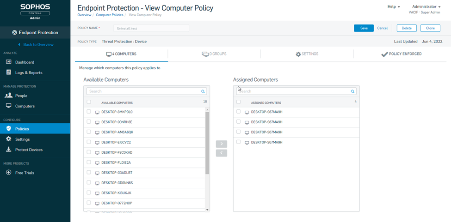Viewport: 451px width, 222px height.
Task: Click the monitor icon for DESKTOP-8MKPD1C
Action: tap(97, 113)
